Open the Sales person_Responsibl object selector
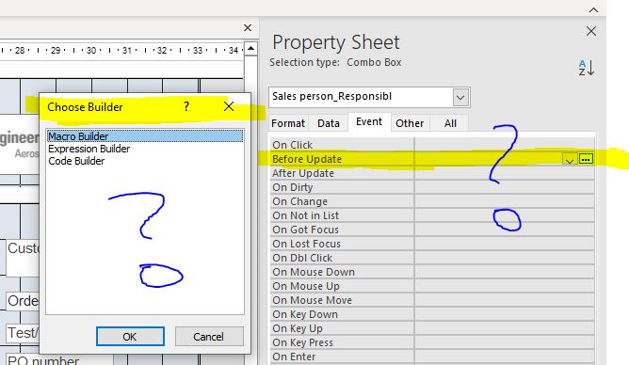This screenshot has width=629, height=365. pyautogui.click(x=460, y=97)
